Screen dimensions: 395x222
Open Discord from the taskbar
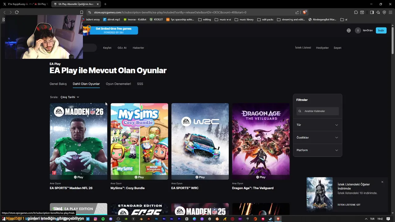(110, 219)
